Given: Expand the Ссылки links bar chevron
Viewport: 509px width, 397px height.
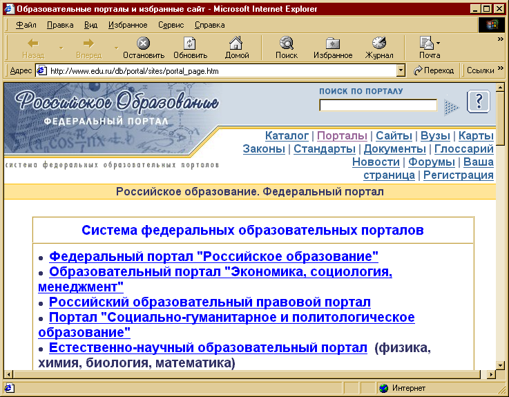Looking at the screenshot, I should click(500, 68).
